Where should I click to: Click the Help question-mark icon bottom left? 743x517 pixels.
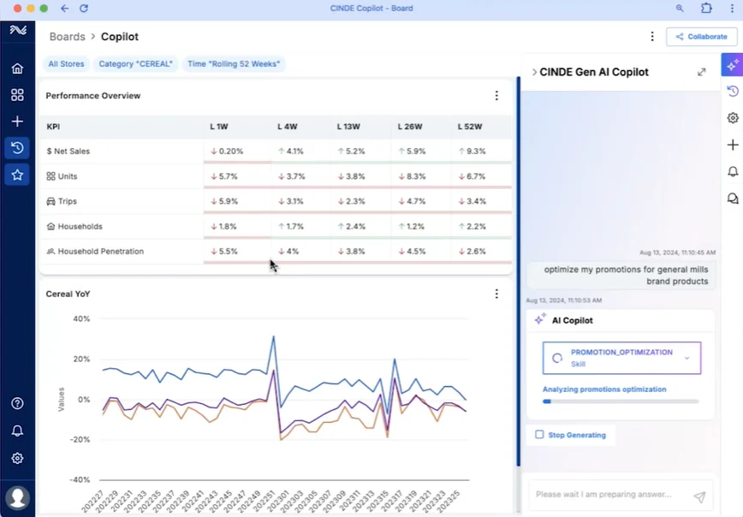tap(17, 402)
